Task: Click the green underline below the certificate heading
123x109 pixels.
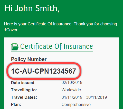Action: tap(52, 52)
